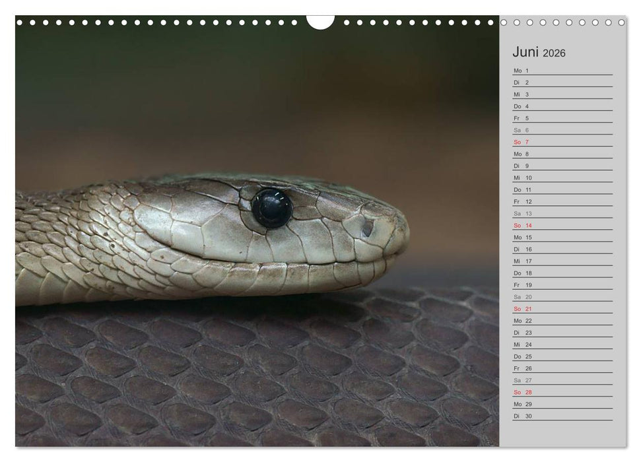Select red Sunday 14 date
Viewport: 641px width, 462px height.
pyautogui.click(x=527, y=225)
